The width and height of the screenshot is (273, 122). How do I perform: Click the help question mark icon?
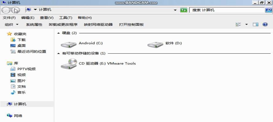pyautogui.click(x=265, y=24)
